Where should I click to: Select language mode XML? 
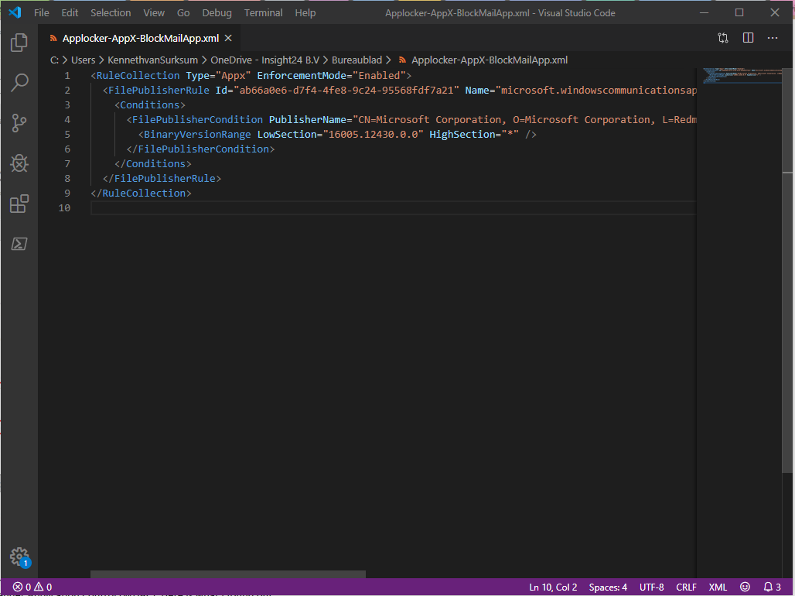718,587
